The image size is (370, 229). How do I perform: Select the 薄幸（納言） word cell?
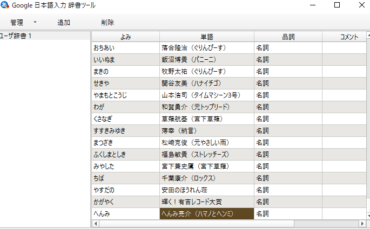(207, 131)
